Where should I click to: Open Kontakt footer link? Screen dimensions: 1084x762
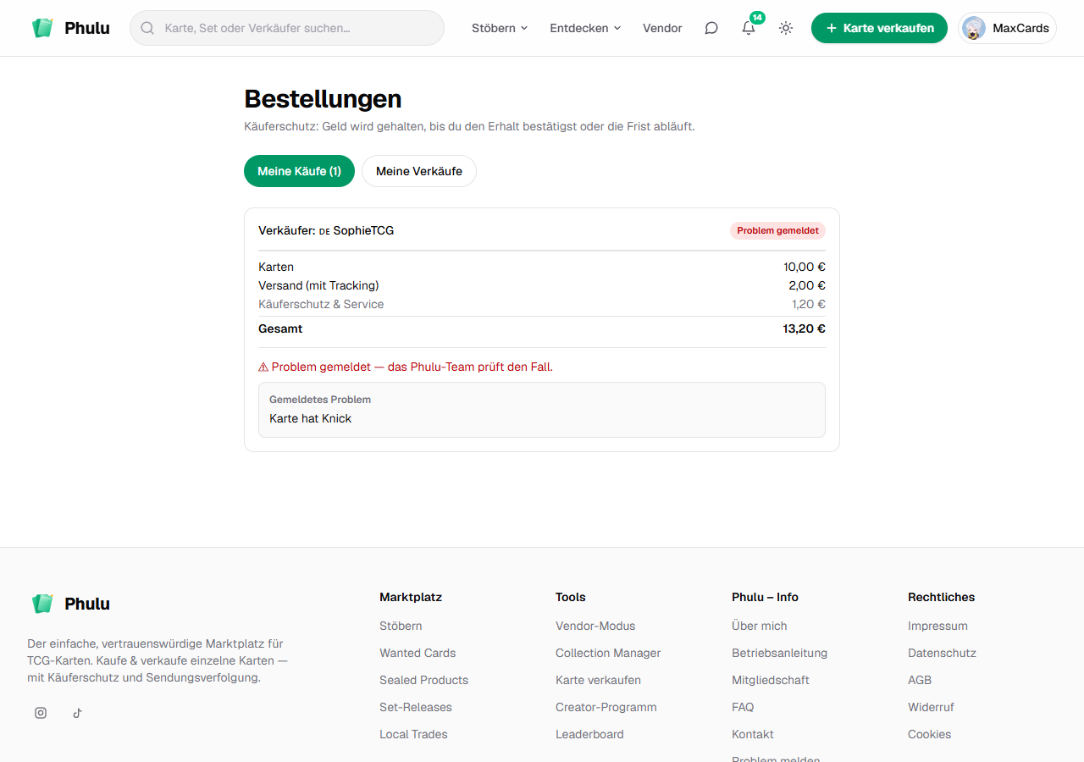point(753,734)
